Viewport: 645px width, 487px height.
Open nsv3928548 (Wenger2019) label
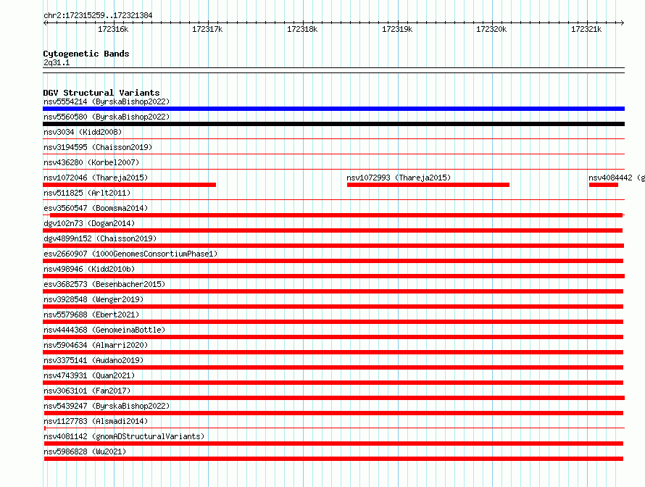[x=93, y=299]
